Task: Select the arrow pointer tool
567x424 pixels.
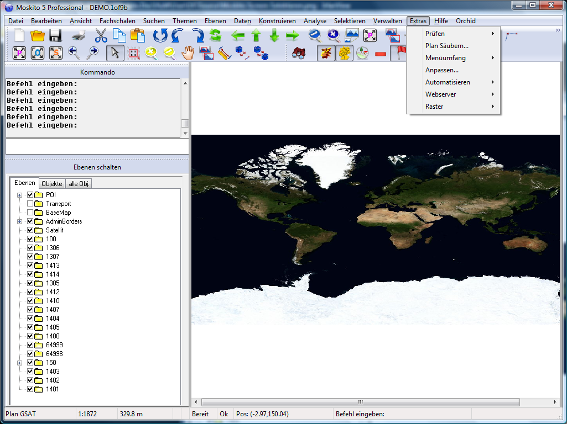Action: point(115,53)
